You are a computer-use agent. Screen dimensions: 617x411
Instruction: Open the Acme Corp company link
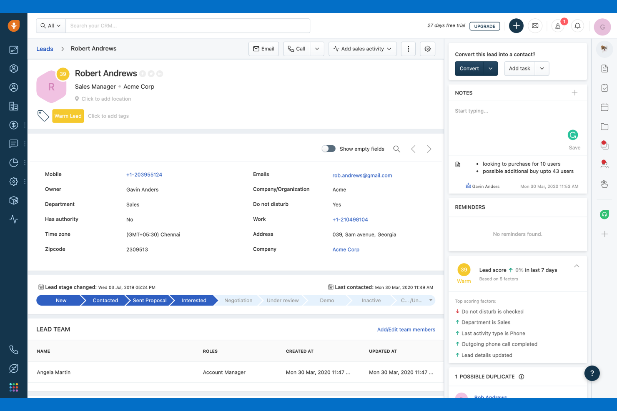(x=346, y=249)
